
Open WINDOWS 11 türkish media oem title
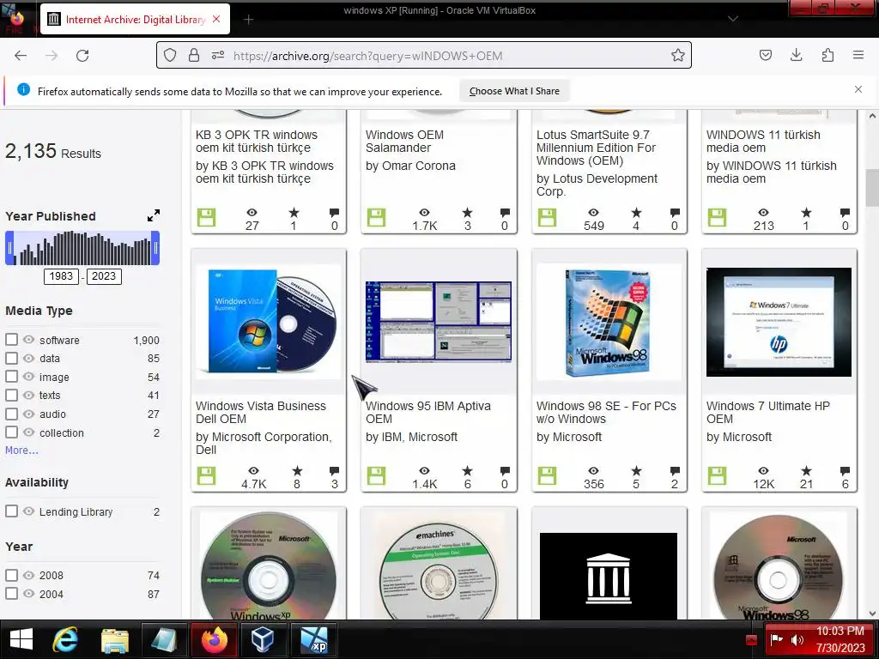pos(763,142)
